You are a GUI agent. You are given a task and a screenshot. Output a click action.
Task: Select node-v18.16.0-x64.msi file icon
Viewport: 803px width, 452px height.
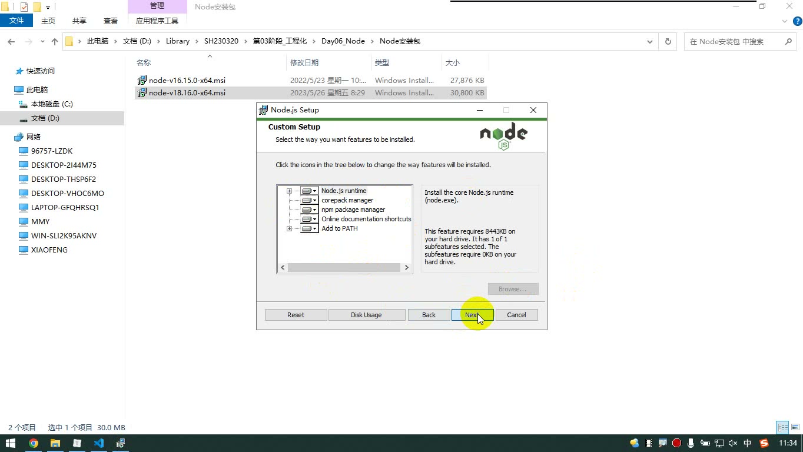coord(142,92)
